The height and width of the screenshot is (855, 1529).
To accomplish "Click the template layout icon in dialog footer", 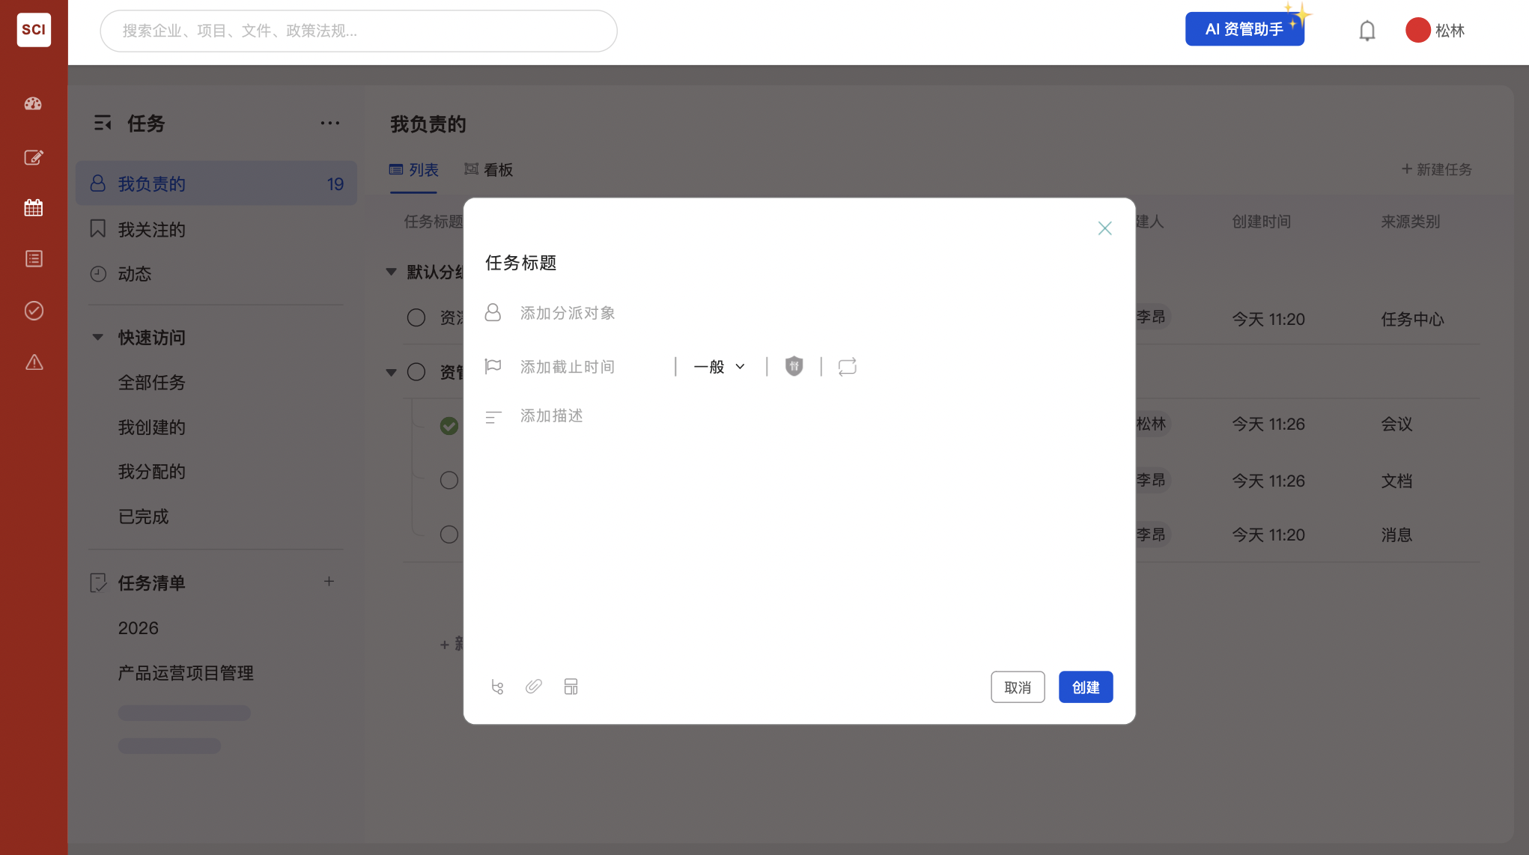I will point(571,687).
